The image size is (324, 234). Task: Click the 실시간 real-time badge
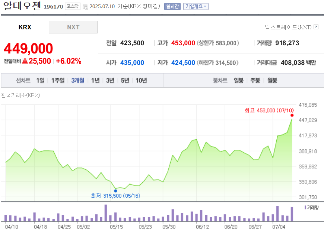172,7
